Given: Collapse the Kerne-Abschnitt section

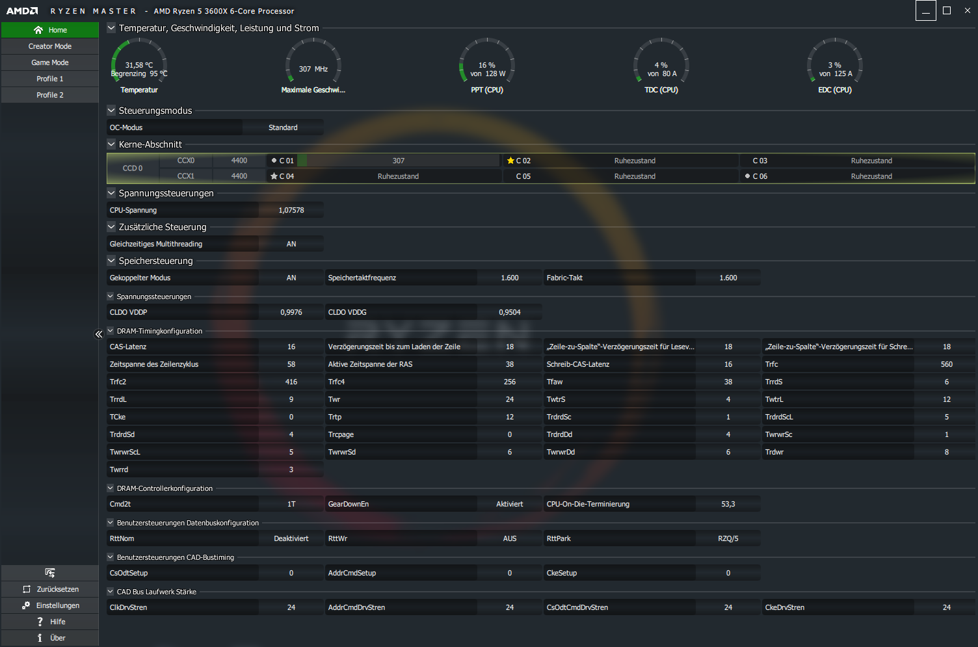Looking at the screenshot, I should click(111, 144).
